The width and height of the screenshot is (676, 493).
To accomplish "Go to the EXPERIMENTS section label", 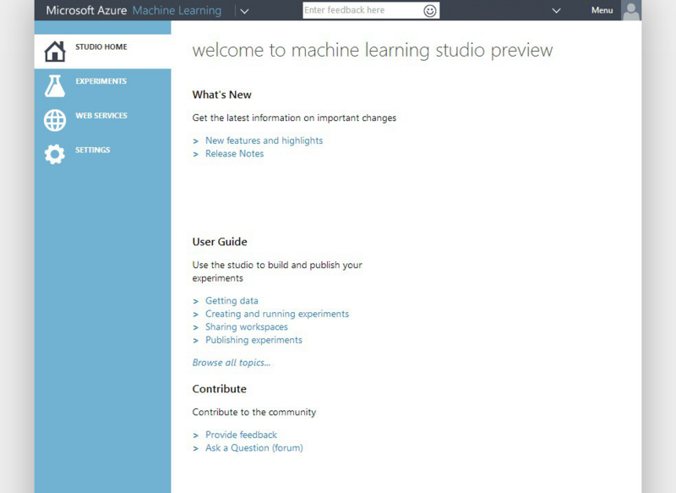I will [x=101, y=81].
